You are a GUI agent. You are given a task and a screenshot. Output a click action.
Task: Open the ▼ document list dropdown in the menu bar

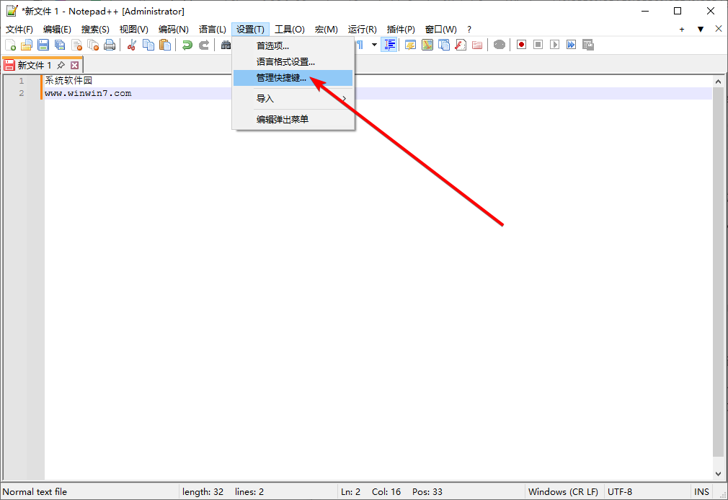pyautogui.click(x=701, y=30)
